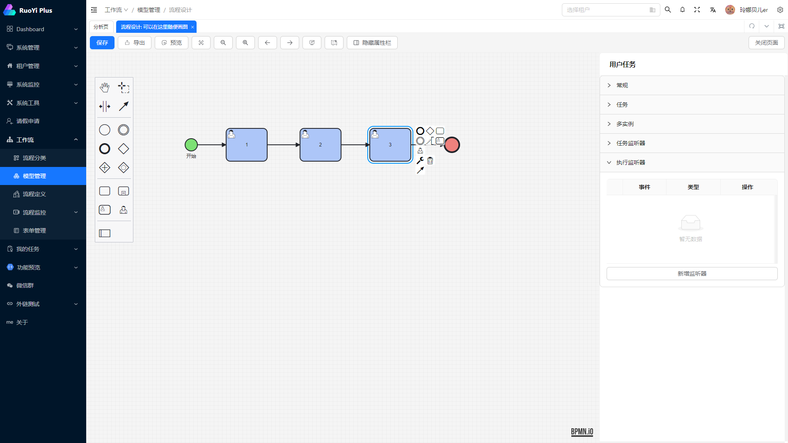This screenshot has height=443, width=788.
Task: Click the hand/pan tool icon
Action: pos(105,87)
